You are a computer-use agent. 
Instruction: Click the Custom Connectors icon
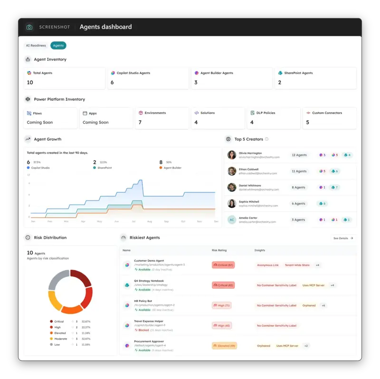click(x=308, y=113)
